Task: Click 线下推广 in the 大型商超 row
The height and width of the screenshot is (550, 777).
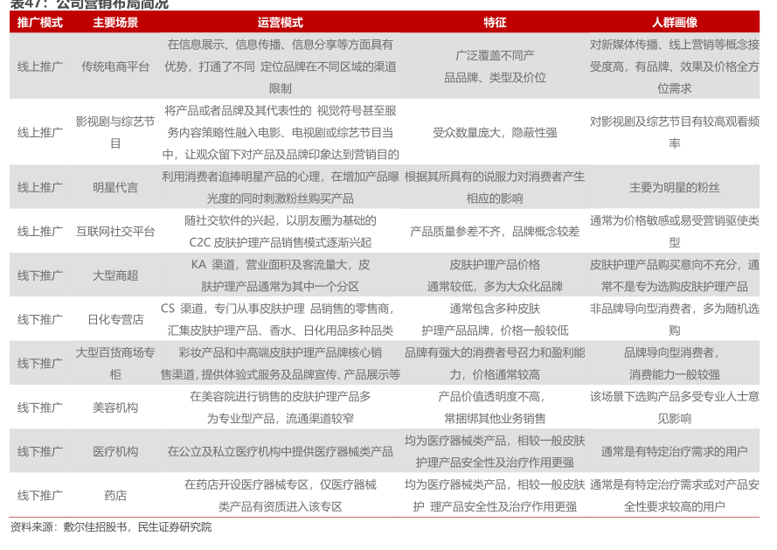Action: point(40,275)
